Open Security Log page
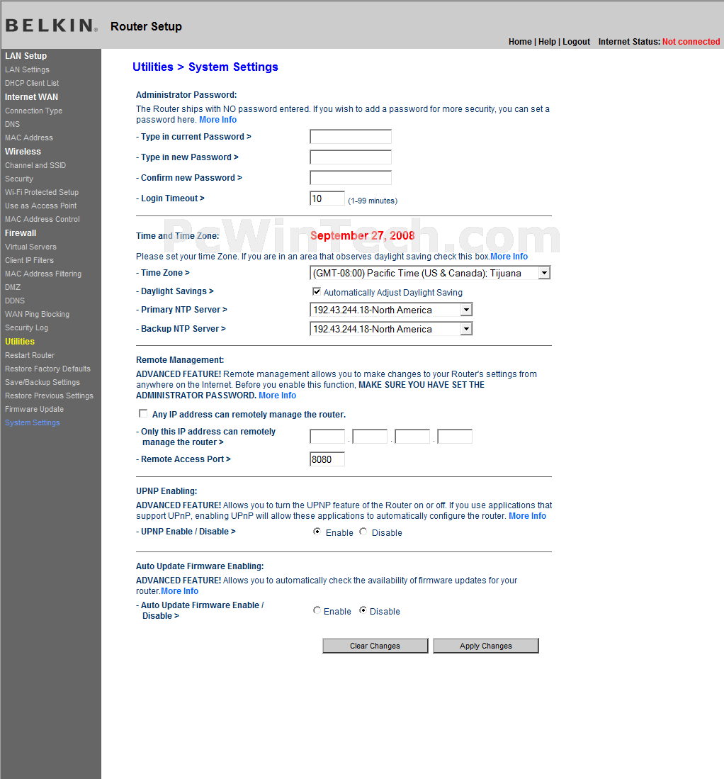This screenshot has width=724, height=779. [26, 328]
